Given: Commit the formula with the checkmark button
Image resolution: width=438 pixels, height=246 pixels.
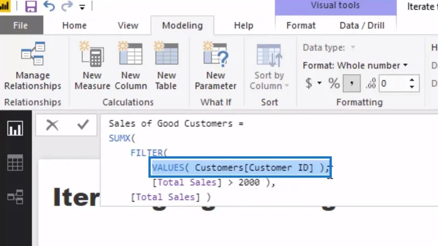Looking at the screenshot, I should (x=83, y=125).
